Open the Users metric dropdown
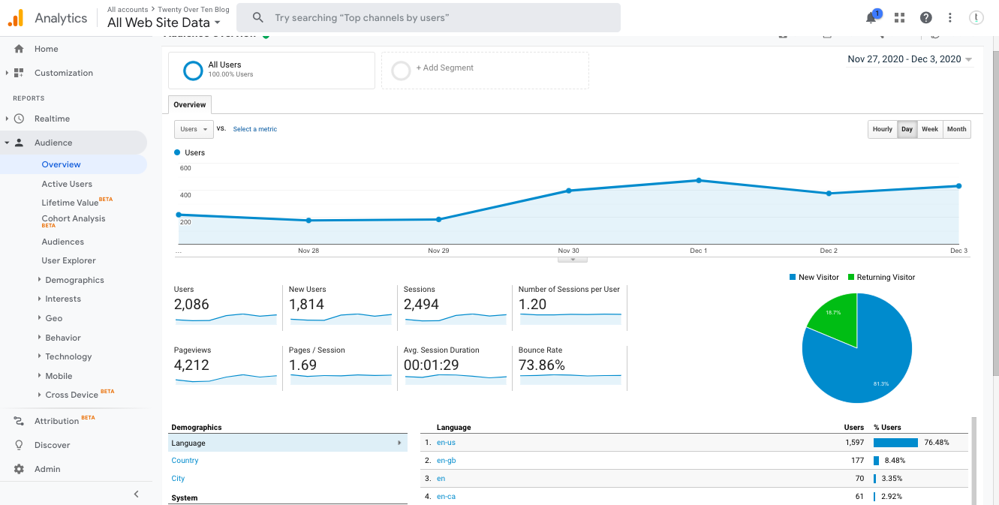The image size is (999, 505). [194, 129]
